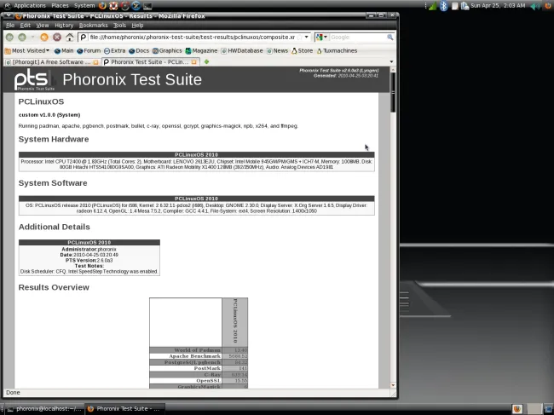Image resolution: width=554 pixels, height=415 pixels.
Task: Reload the page with the orange Reload button
Action: point(44,37)
